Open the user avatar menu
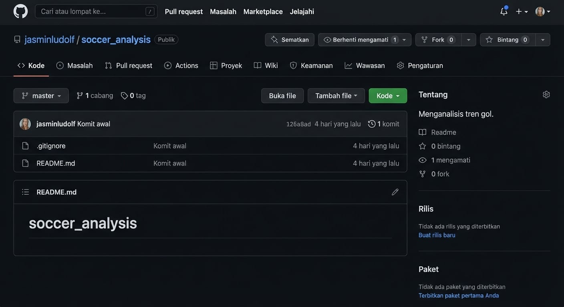564x307 pixels. tap(543, 12)
